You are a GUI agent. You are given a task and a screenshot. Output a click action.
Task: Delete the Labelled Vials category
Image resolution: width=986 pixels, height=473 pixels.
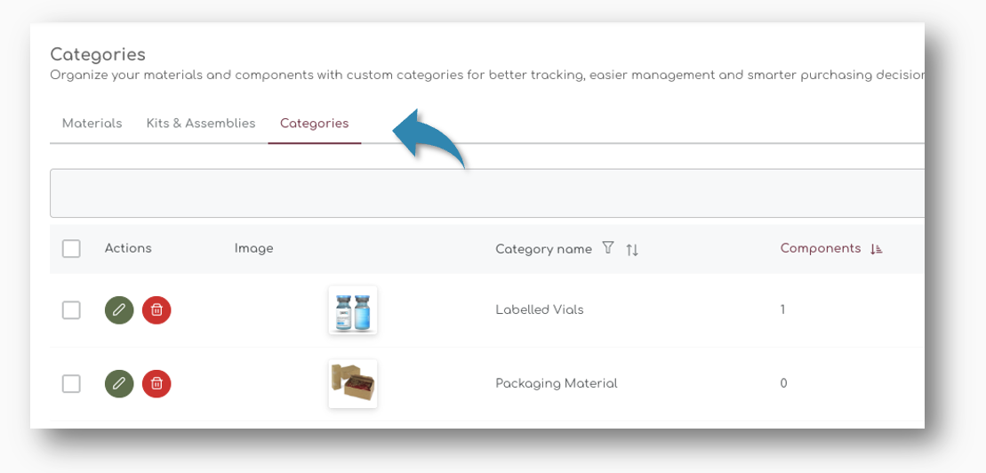pos(156,309)
